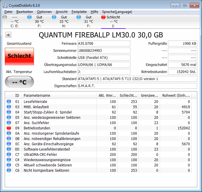This screenshot has width=202, height=192.
Task: Click the Akt. Wer... column header
Action: point(107,96)
